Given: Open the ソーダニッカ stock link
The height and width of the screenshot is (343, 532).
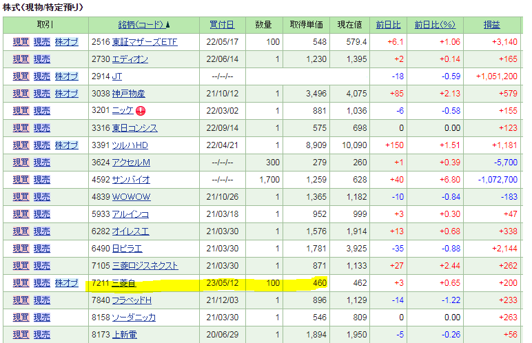Looking at the screenshot, I should pos(134,318).
